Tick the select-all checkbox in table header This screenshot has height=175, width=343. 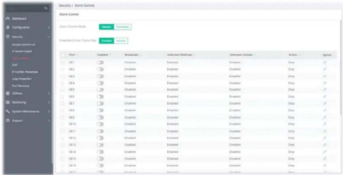click(x=63, y=55)
